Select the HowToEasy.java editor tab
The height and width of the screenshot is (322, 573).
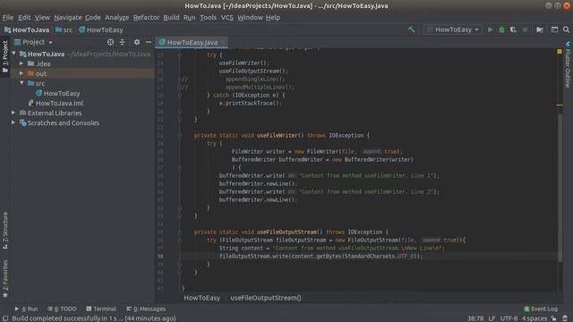(192, 42)
